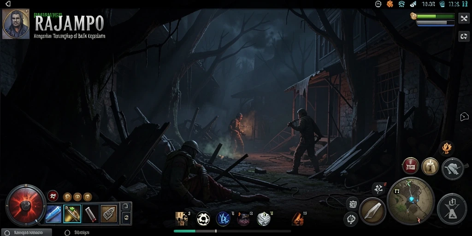This screenshot has width=472, height=236.
Task: Tap the blue rune skill icon
Action: pos(223,219)
